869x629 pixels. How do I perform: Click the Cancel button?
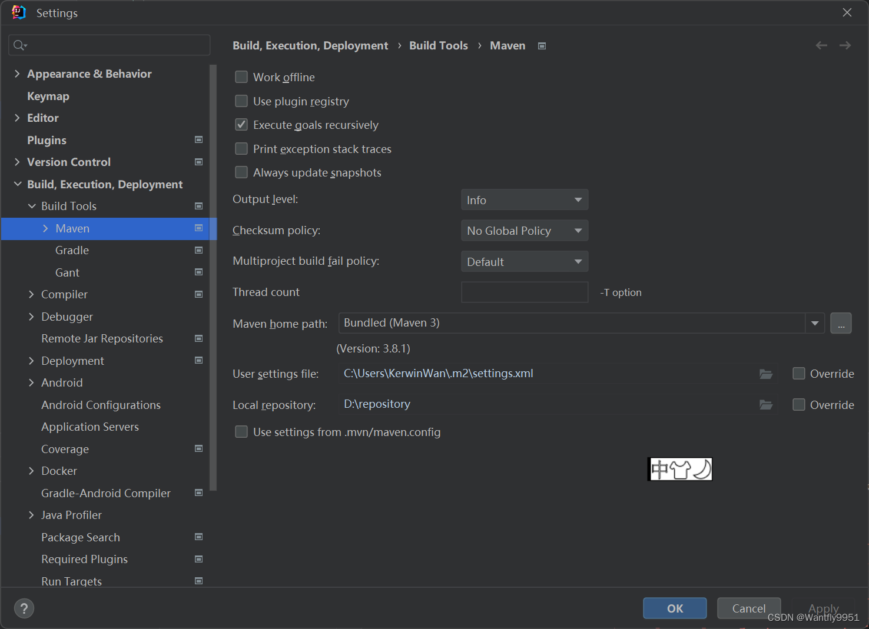coord(749,608)
